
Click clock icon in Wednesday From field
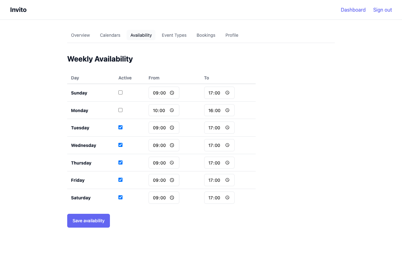coord(172,145)
